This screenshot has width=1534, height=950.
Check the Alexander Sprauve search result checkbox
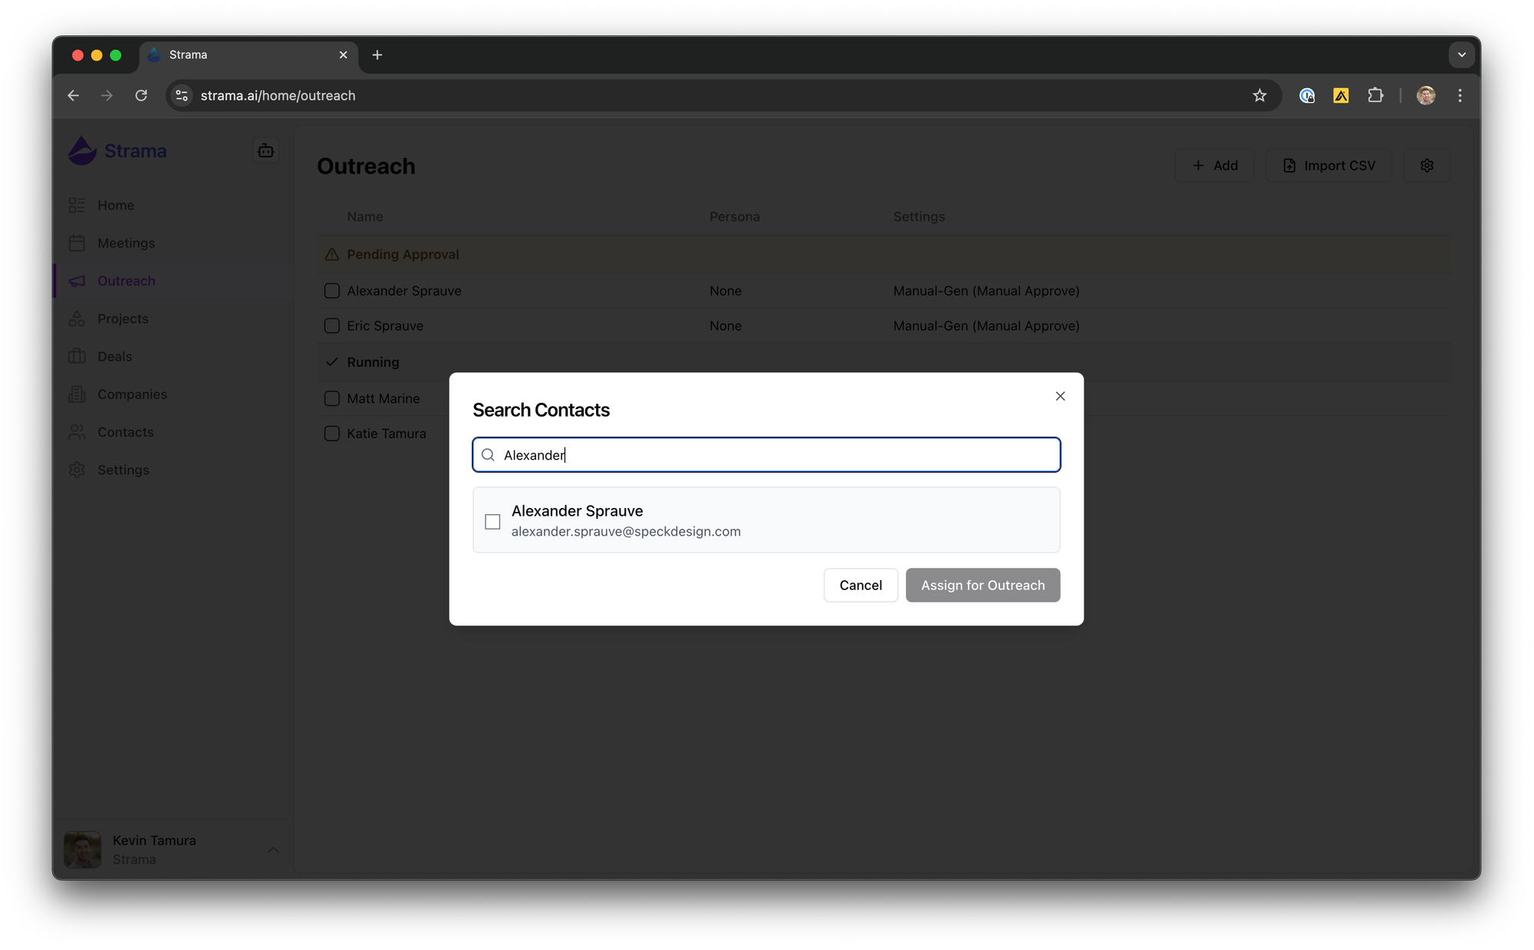492,521
